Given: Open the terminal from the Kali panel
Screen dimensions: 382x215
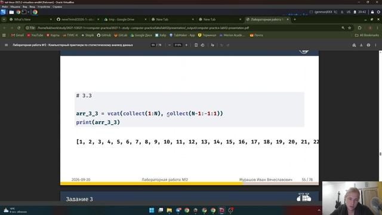Looking at the screenshot, I should (24, 12).
